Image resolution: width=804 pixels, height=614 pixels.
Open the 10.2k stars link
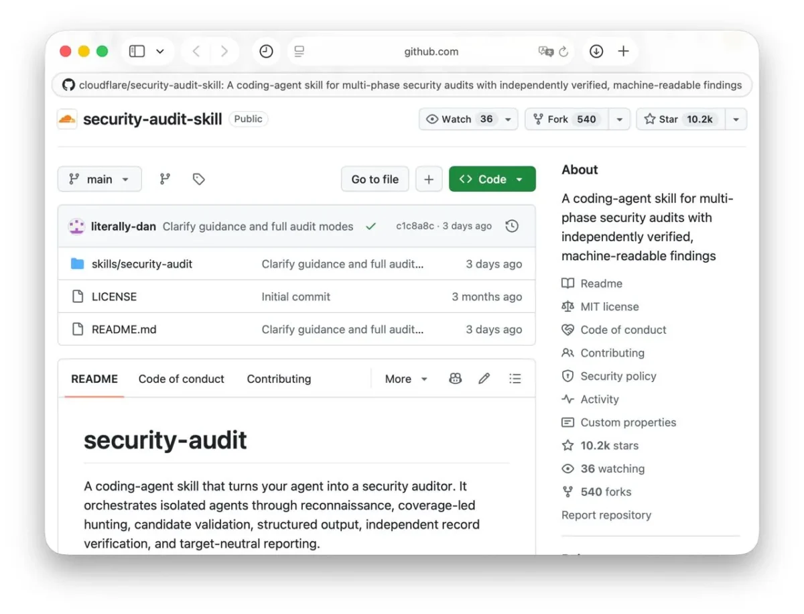(x=600, y=445)
